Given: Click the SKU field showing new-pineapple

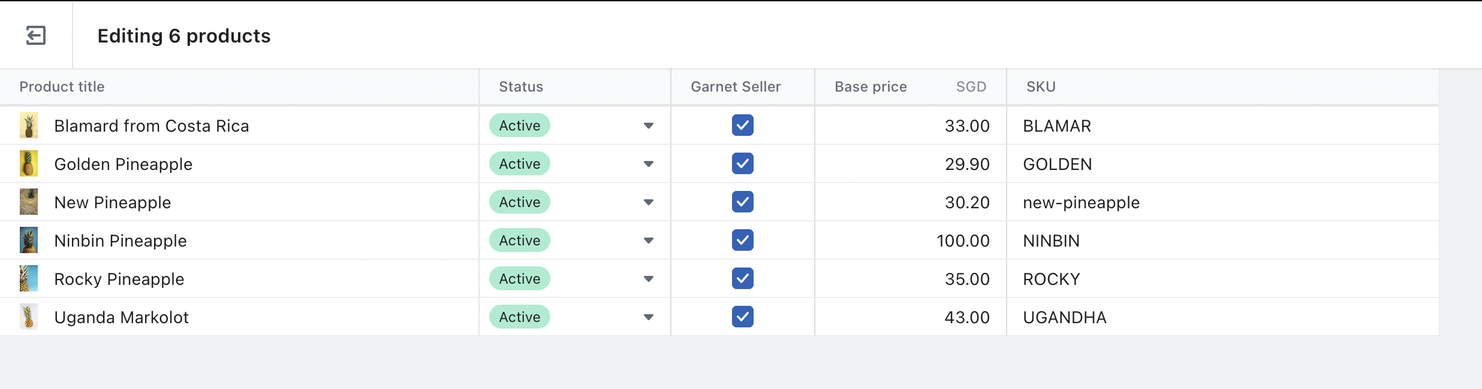Looking at the screenshot, I should click(x=1081, y=202).
